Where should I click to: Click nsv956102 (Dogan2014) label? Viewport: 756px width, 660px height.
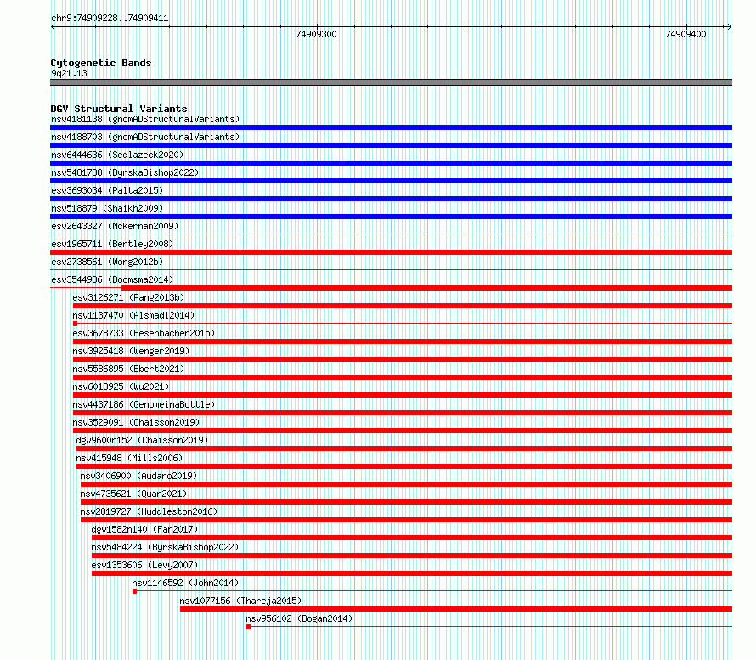pyautogui.click(x=299, y=618)
